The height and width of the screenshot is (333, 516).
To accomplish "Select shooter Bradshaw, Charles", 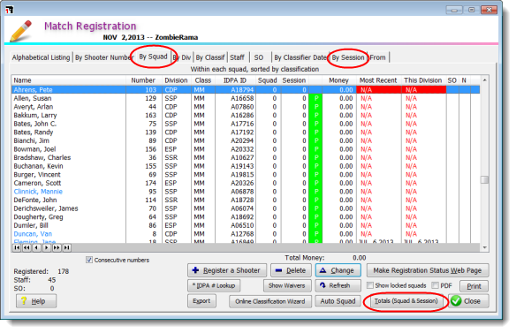I will click(x=246, y=157).
